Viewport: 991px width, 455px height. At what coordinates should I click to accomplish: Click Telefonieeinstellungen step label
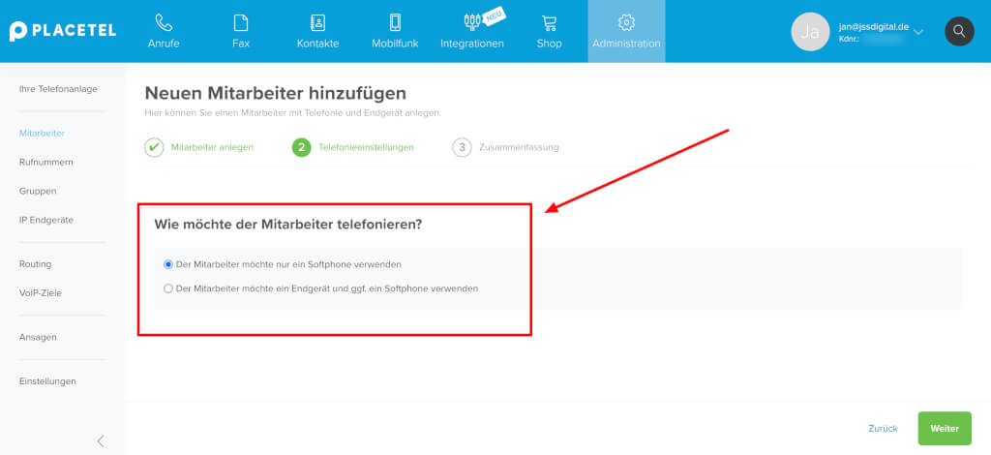367,147
